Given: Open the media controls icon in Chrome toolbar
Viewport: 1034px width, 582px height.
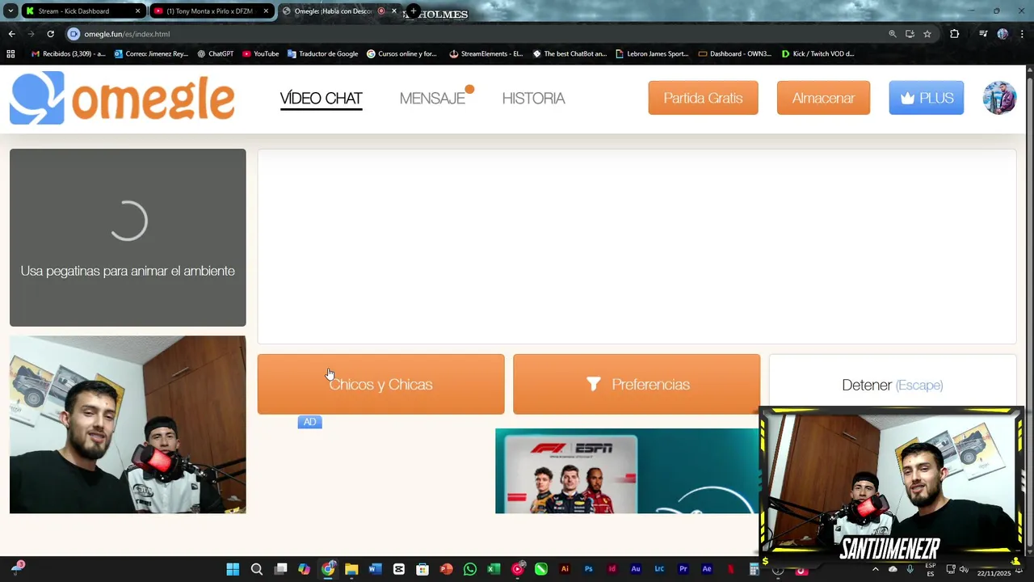Looking at the screenshot, I should point(983,34).
